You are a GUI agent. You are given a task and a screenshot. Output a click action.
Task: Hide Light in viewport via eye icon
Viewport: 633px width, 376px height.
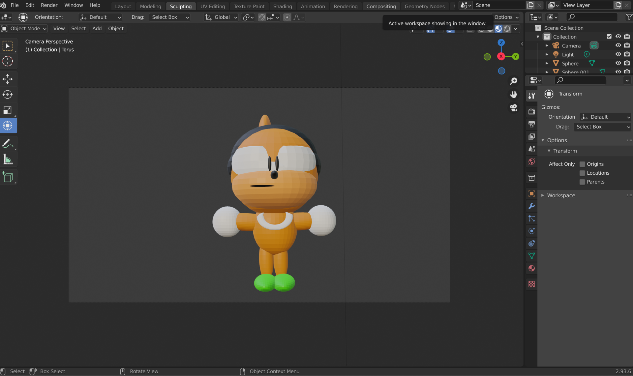pyautogui.click(x=618, y=54)
